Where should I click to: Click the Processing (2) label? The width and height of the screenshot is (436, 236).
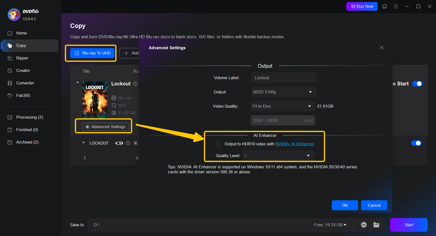(30, 117)
